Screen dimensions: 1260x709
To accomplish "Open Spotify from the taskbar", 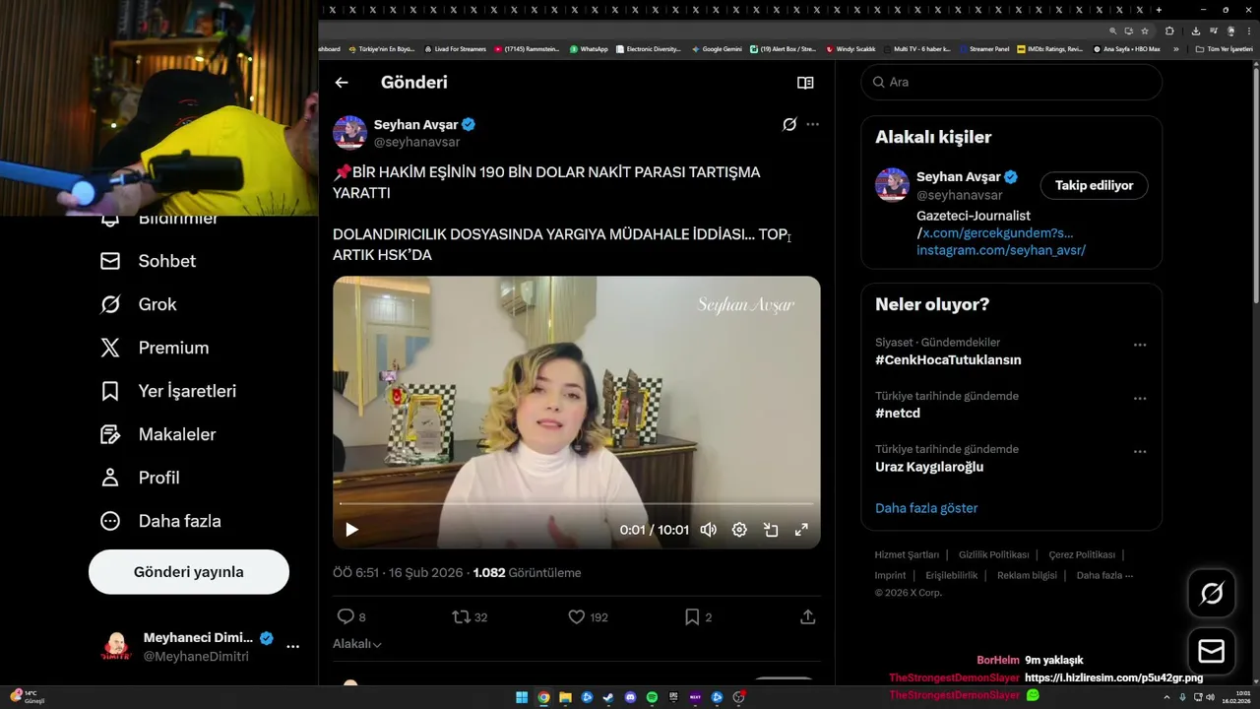I will (x=653, y=698).
